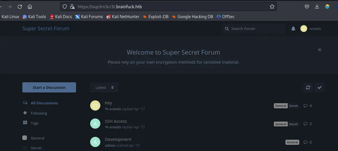
Task: Click the General tag on SSH Access row
Action: point(281,124)
